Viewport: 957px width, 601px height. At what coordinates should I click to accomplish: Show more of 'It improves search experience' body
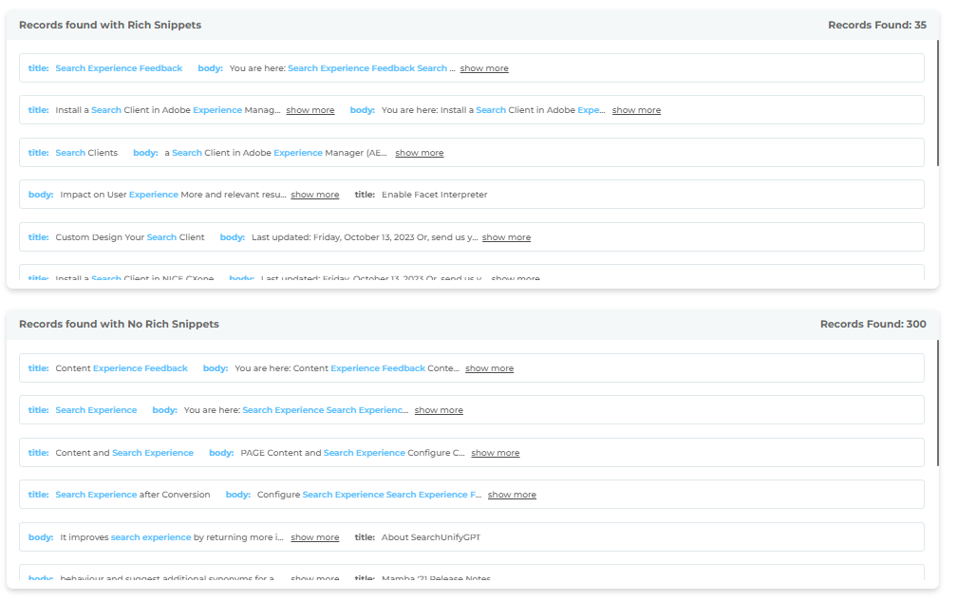[x=315, y=537]
